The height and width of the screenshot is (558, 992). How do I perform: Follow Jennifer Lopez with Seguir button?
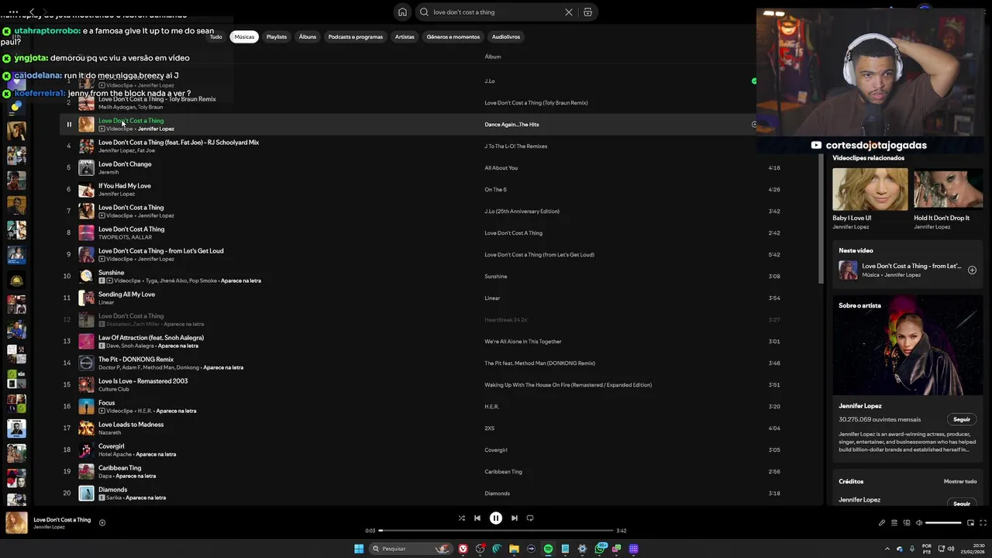tap(962, 419)
